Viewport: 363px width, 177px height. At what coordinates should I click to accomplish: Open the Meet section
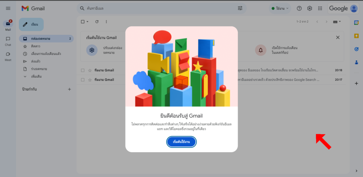coord(8,56)
